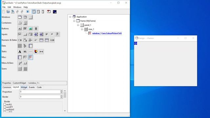210x118 pixels.
Task: Open the Windows menu
Action: click(x=17, y=7)
